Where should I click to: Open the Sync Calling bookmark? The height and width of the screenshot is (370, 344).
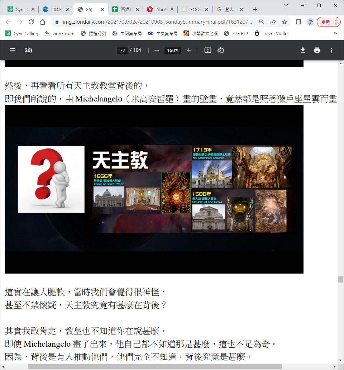(x=22, y=33)
